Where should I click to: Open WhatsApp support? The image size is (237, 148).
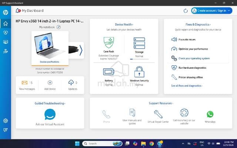tap(210, 114)
